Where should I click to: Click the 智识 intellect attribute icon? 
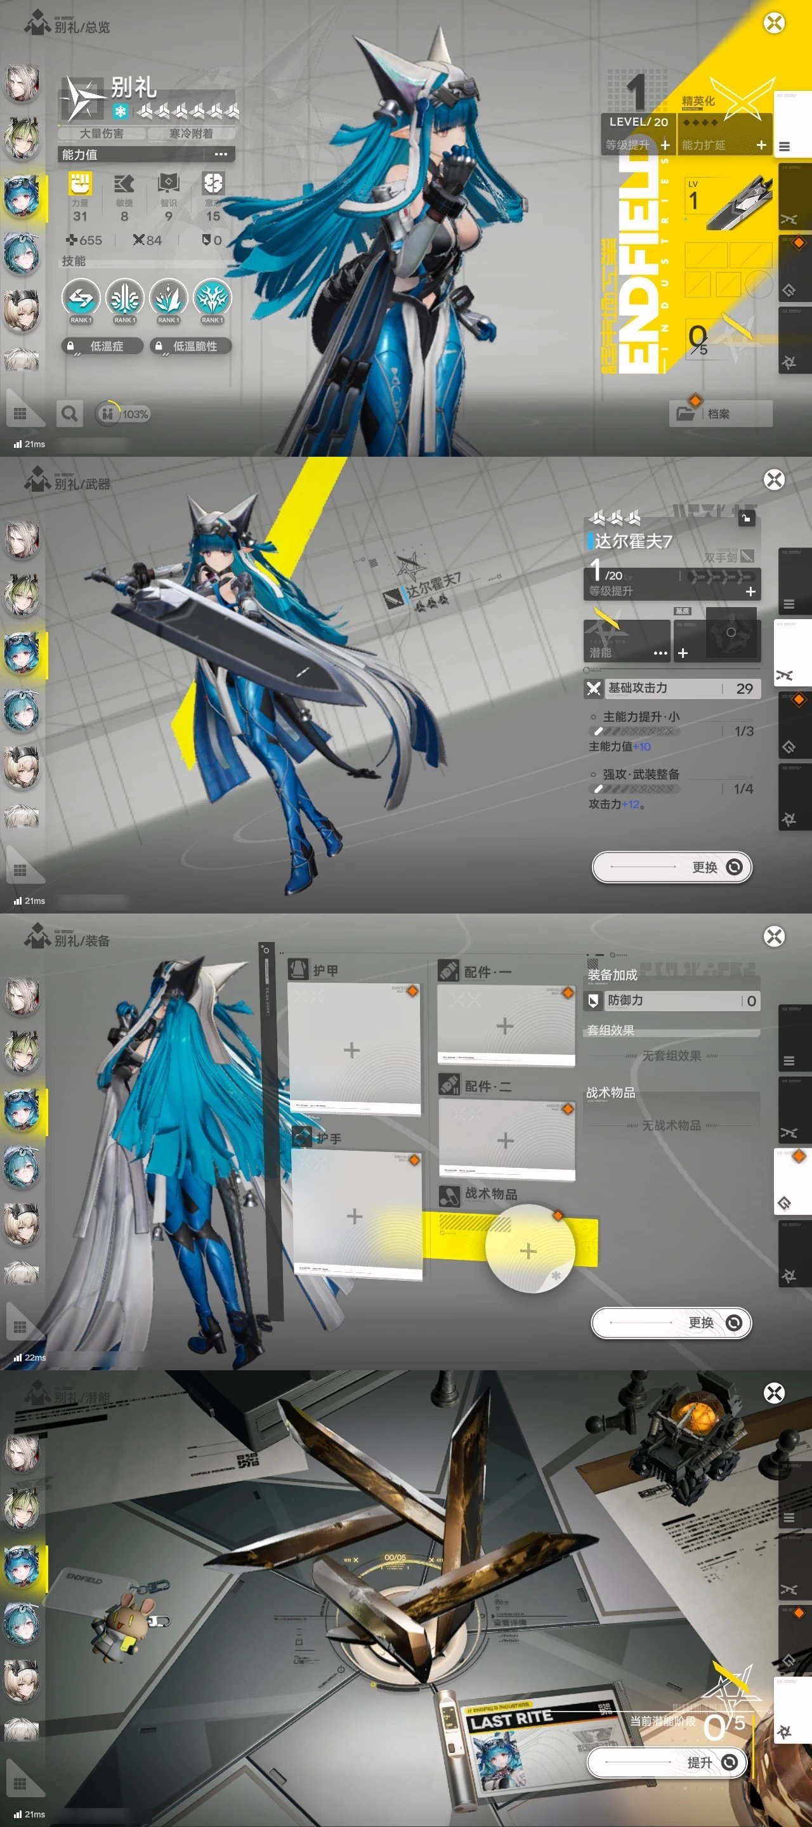click(x=168, y=184)
